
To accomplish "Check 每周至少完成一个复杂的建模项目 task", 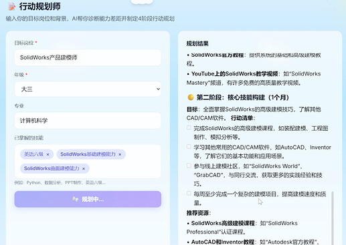I will (x=189, y=194).
